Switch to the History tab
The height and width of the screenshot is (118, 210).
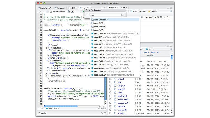[x=124, y=8]
